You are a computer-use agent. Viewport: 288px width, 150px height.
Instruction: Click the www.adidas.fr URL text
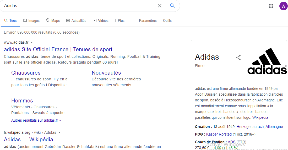click(16, 42)
